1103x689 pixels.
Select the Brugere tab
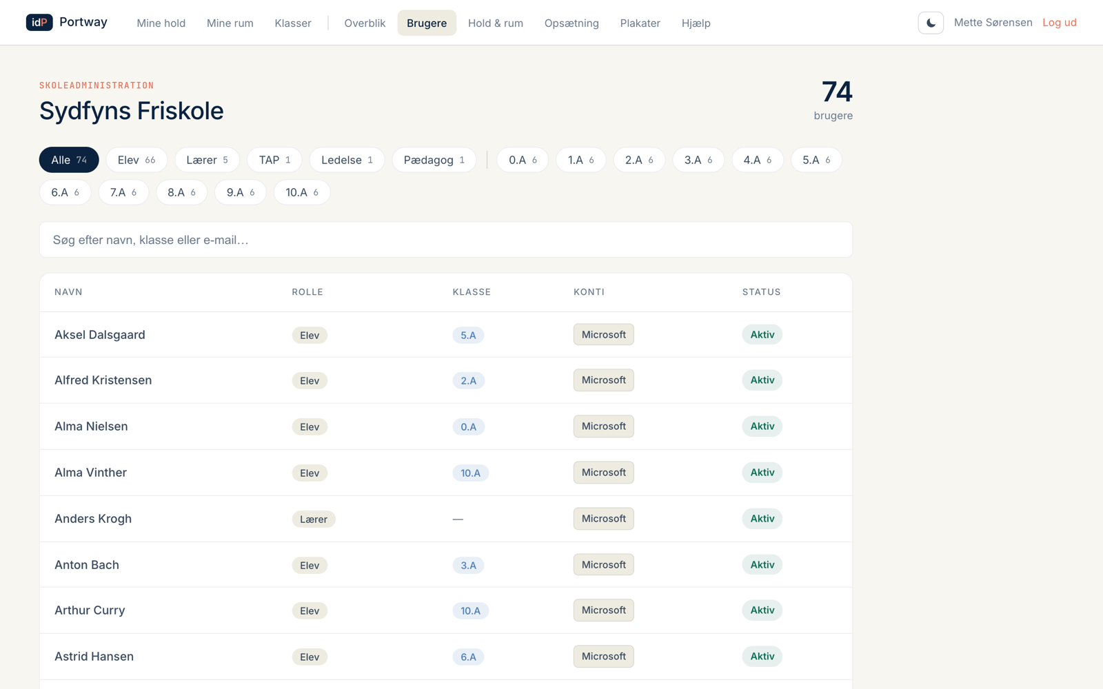427,23
